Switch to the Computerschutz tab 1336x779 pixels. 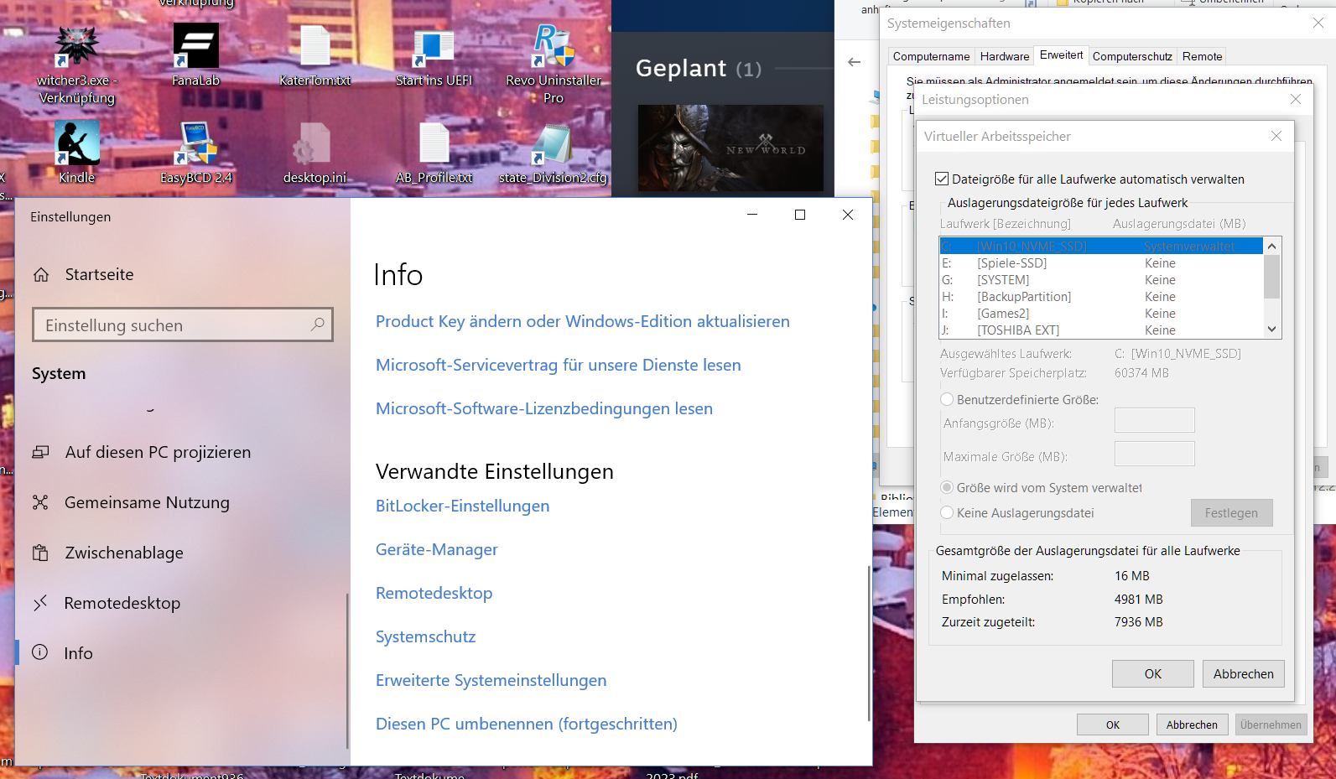[x=1132, y=56]
